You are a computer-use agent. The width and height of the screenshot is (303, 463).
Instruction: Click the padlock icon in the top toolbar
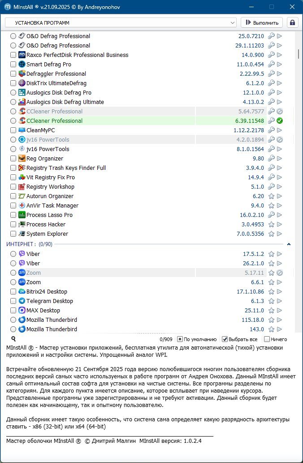pos(292,22)
